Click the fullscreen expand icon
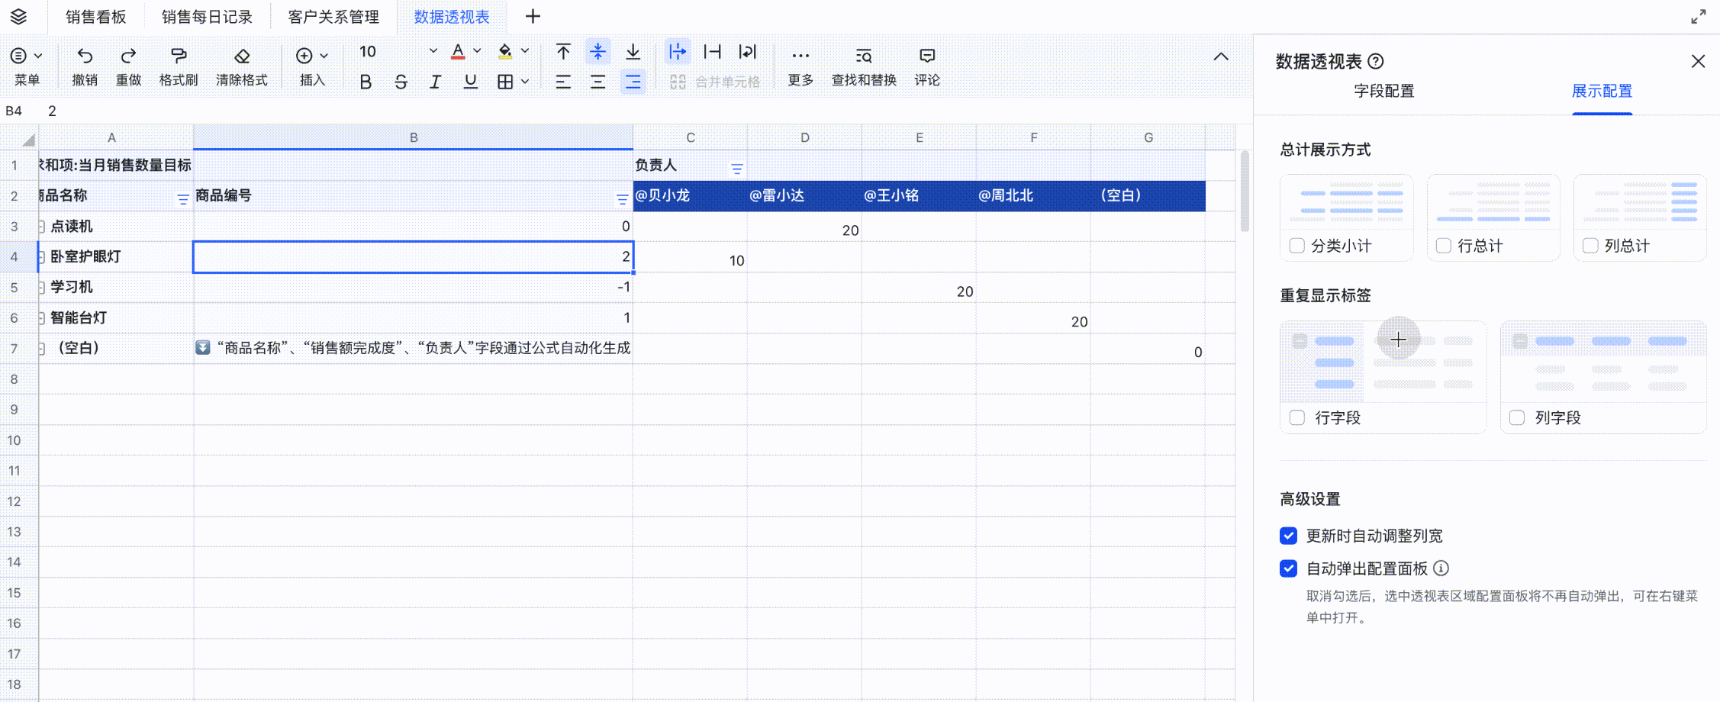 click(1698, 17)
